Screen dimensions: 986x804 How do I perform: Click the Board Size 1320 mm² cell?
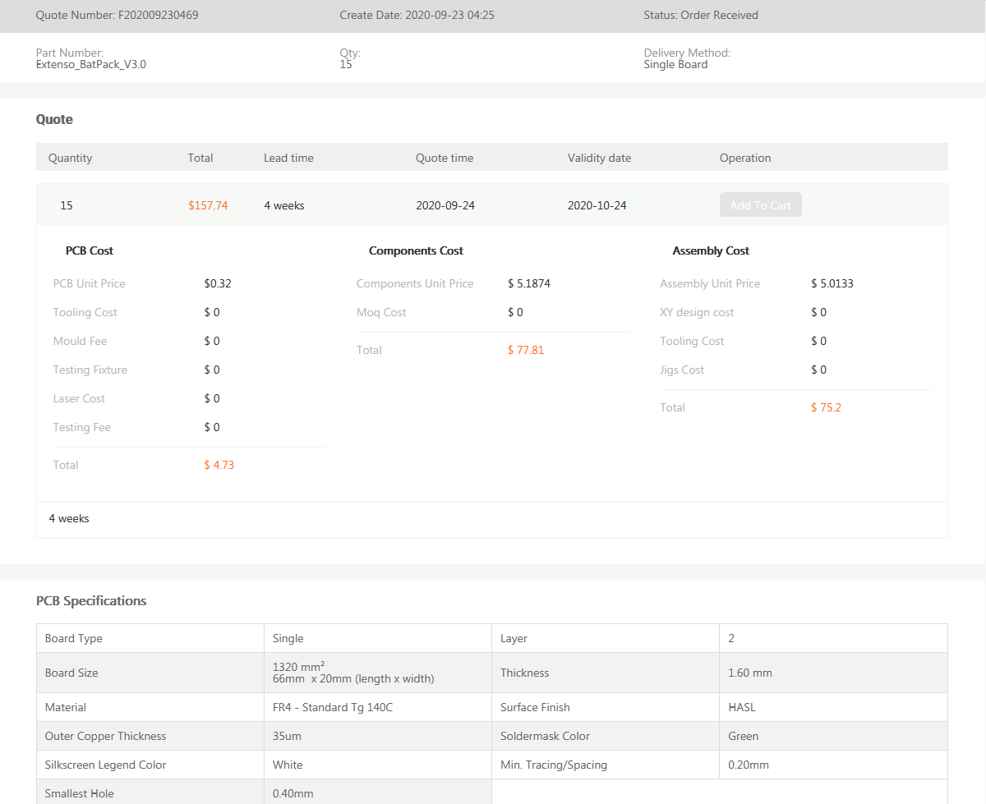pyautogui.click(x=378, y=673)
